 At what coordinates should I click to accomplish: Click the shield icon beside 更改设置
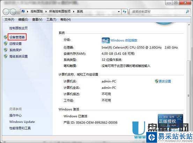click(156, 81)
